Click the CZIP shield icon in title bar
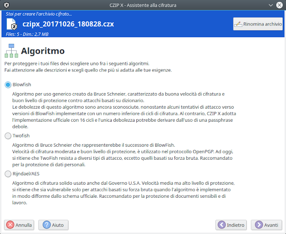Viewport: 286px width, 234px height. click(6, 5)
